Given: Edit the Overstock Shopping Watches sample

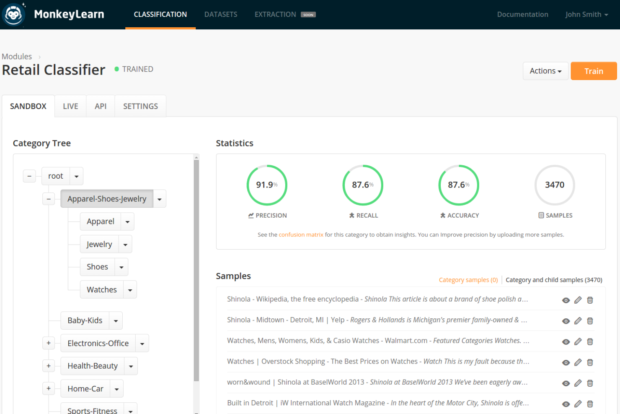Looking at the screenshot, I should [x=578, y=362].
